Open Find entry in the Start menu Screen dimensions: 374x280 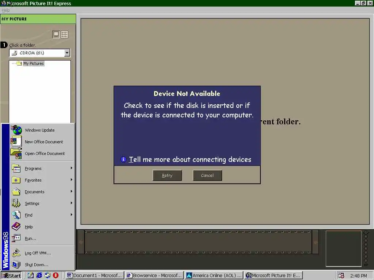pyautogui.click(x=42, y=215)
